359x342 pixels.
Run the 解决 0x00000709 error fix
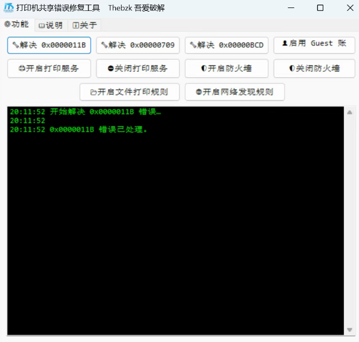pyautogui.click(x=138, y=45)
